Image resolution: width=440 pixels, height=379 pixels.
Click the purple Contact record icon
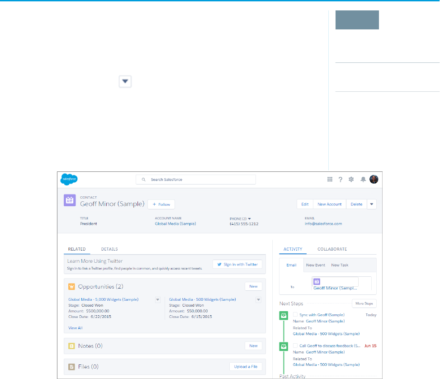(x=70, y=200)
